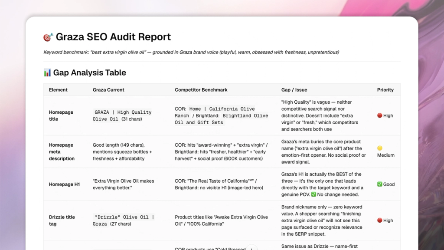Click the green checkmark before 'No change needed'
The height and width of the screenshot is (250, 444).
(x=313, y=194)
